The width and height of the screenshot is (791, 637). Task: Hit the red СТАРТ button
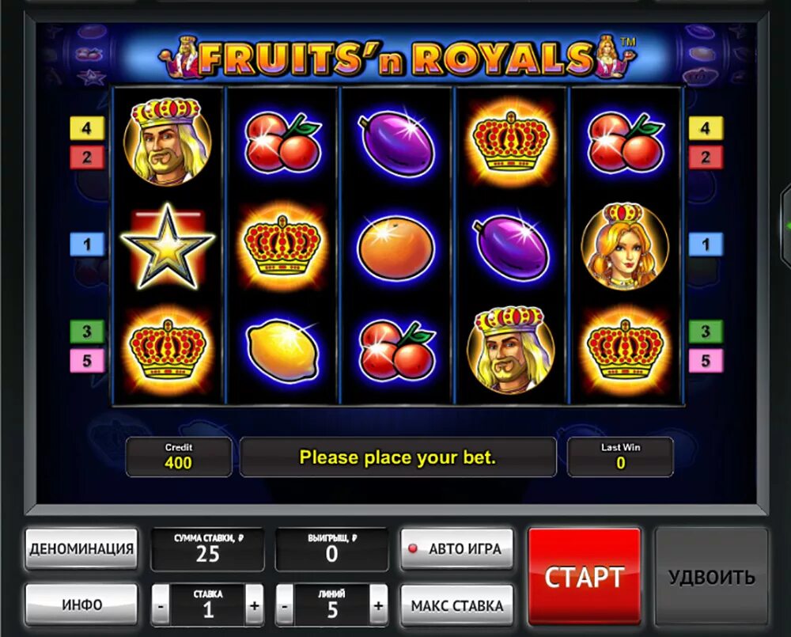pyautogui.click(x=585, y=577)
